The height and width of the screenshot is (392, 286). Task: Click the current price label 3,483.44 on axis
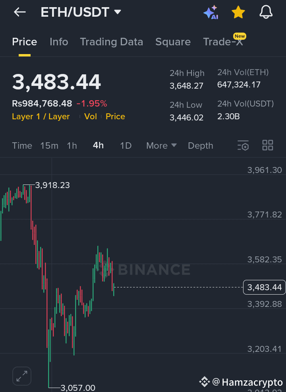click(264, 287)
